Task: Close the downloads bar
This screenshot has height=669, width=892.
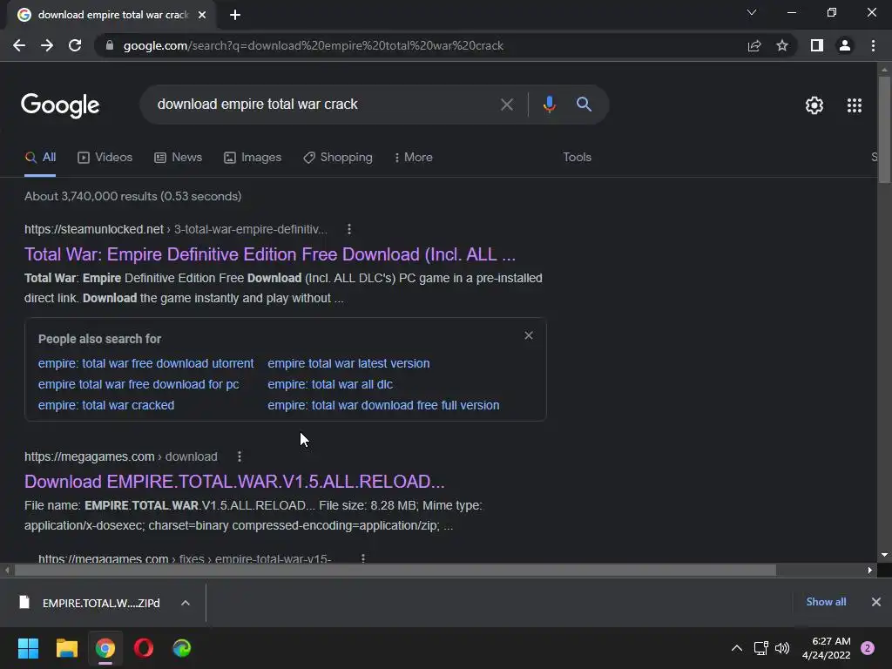Action: tap(876, 602)
